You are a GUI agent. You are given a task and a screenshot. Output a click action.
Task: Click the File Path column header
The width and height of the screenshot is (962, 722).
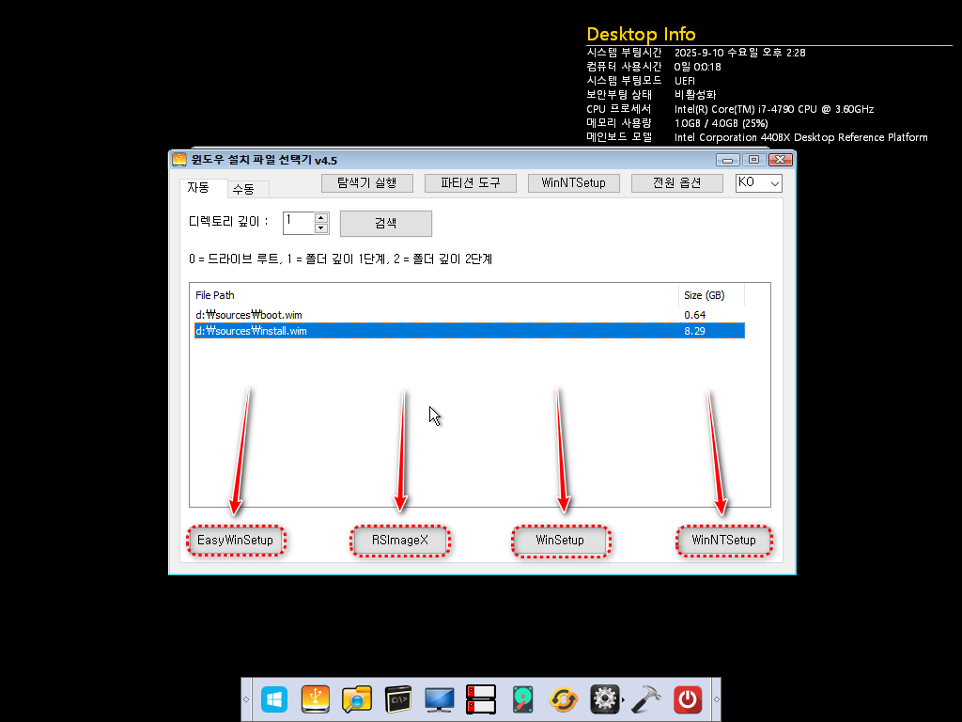[x=436, y=294]
